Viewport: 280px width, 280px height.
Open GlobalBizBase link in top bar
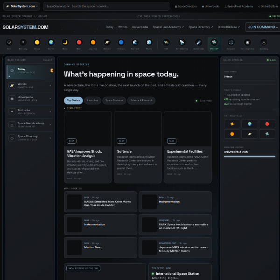(x=268, y=7)
